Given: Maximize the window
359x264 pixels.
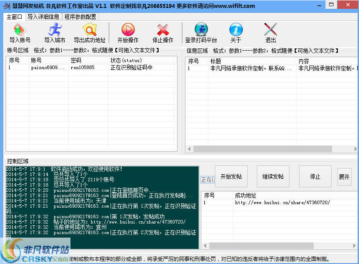Looking at the screenshot, I should tap(331, 5).
